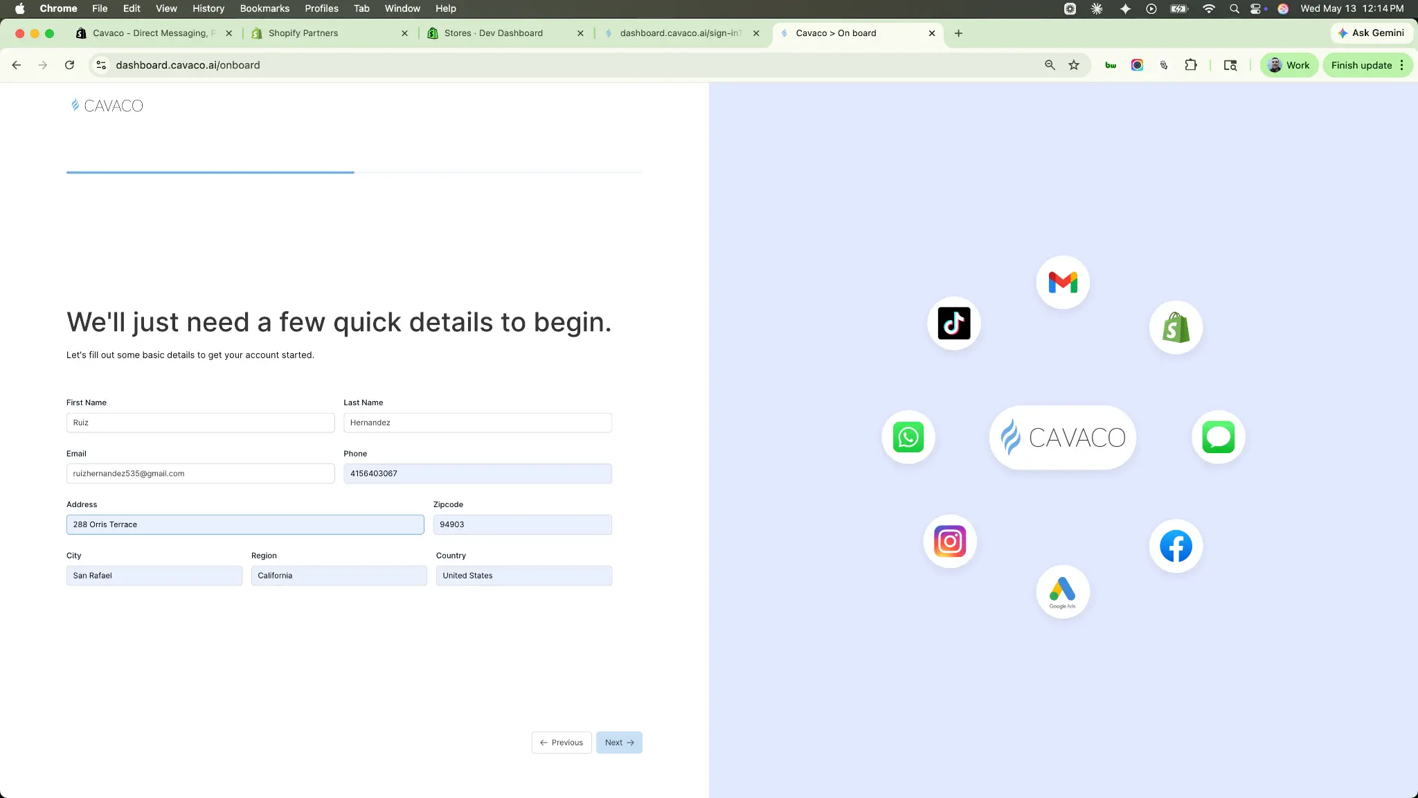Click into the Last Name field
This screenshot has width=1418, height=798.
pos(478,423)
